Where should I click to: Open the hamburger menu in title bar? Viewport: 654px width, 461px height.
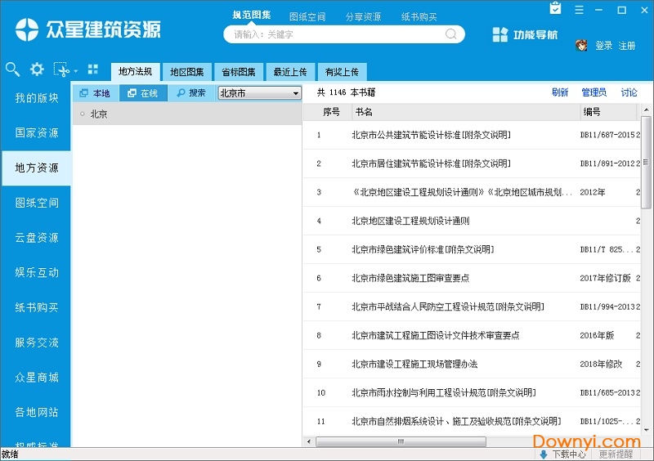[579, 9]
